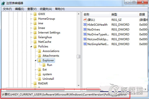
Task: Maximize the Registry Editor window
Action: (x=134, y=2)
